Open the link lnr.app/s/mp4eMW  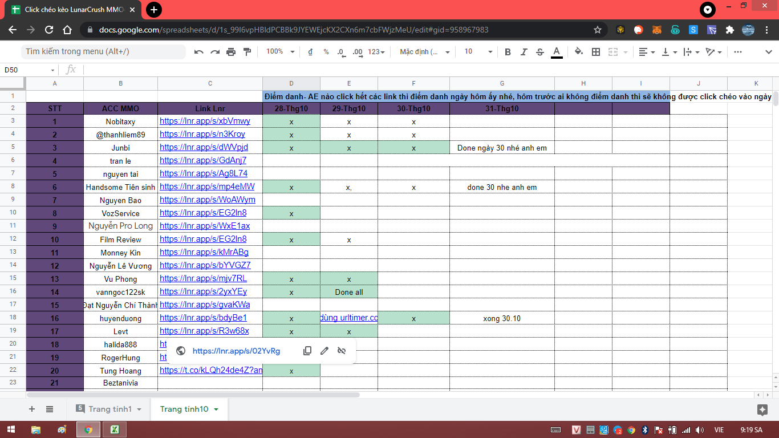pyautogui.click(x=207, y=187)
